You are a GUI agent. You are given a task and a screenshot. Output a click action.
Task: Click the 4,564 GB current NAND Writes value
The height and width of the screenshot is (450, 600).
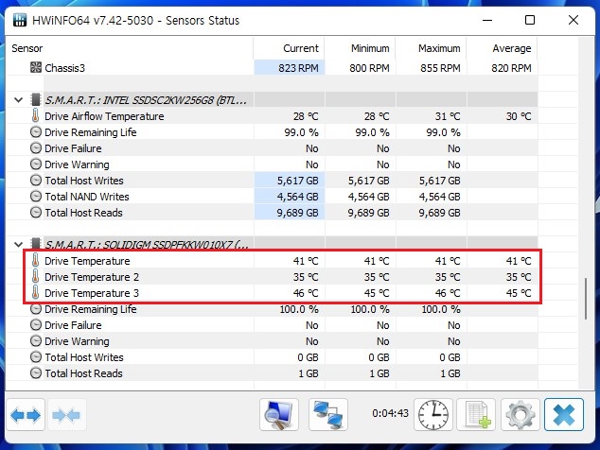point(298,197)
